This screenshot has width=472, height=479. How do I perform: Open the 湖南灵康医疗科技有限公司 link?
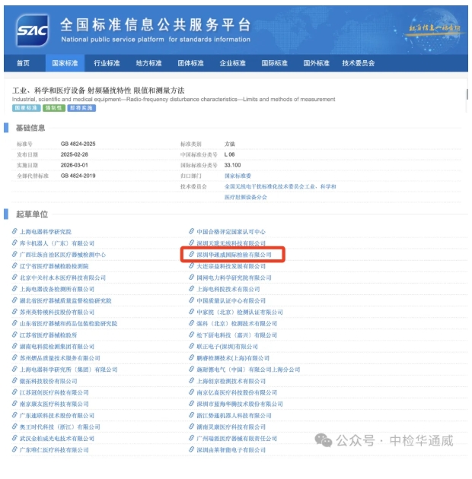click(x=231, y=427)
